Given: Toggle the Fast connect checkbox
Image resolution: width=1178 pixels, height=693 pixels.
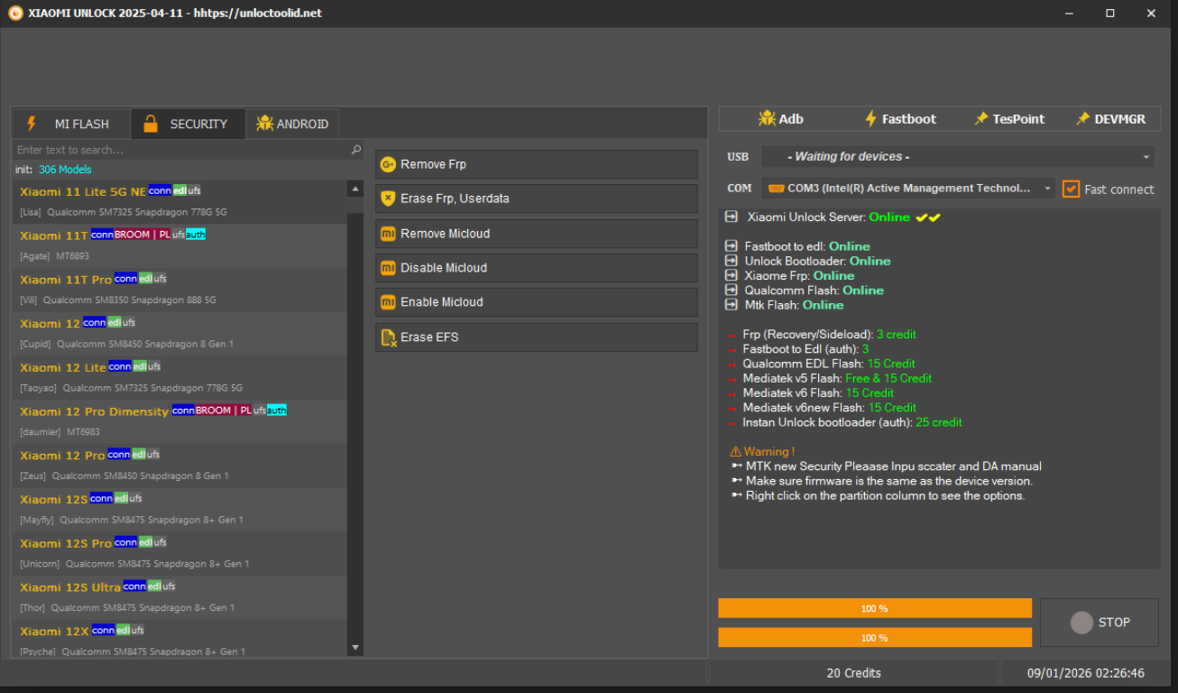Looking at the screenshot, I should tap(1071, 189).
